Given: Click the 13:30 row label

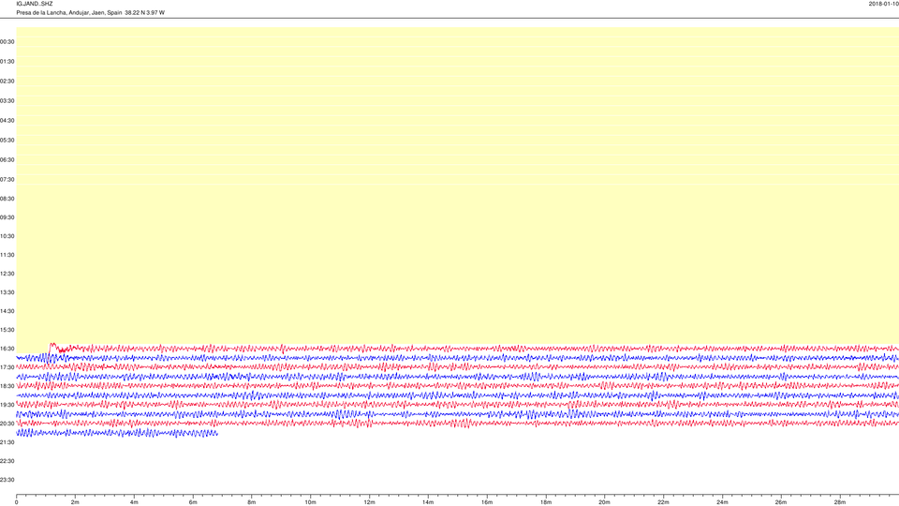Looking at the screenshot, I should point(7,292).
